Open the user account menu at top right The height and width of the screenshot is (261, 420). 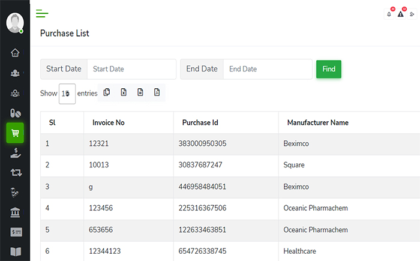tap(412, 14)
